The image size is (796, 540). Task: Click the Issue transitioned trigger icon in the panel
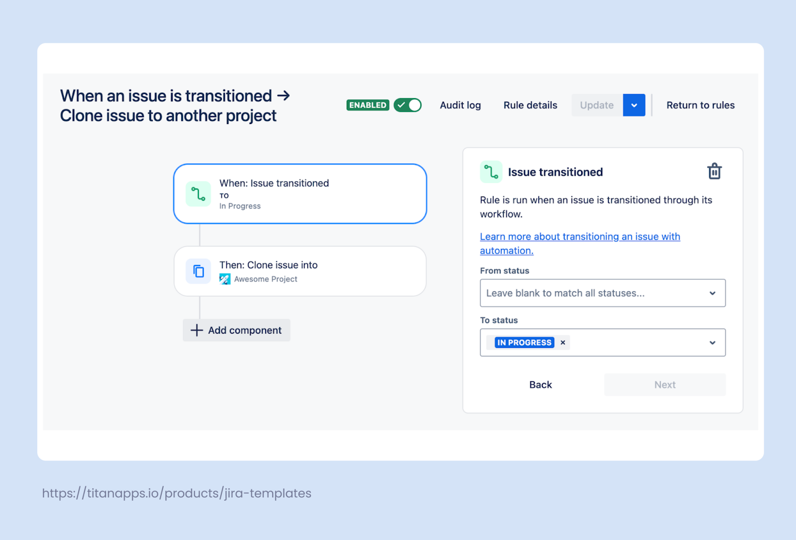(491, 171)
